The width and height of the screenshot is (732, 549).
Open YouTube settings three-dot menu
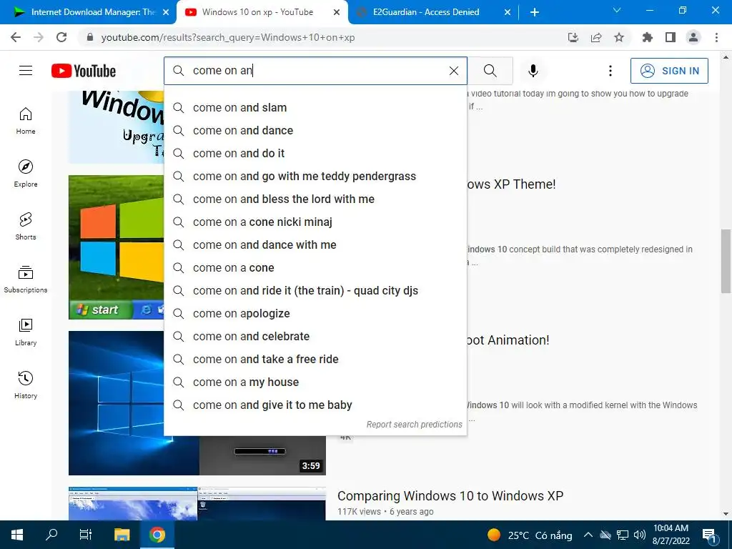click(x=610, y=71)
